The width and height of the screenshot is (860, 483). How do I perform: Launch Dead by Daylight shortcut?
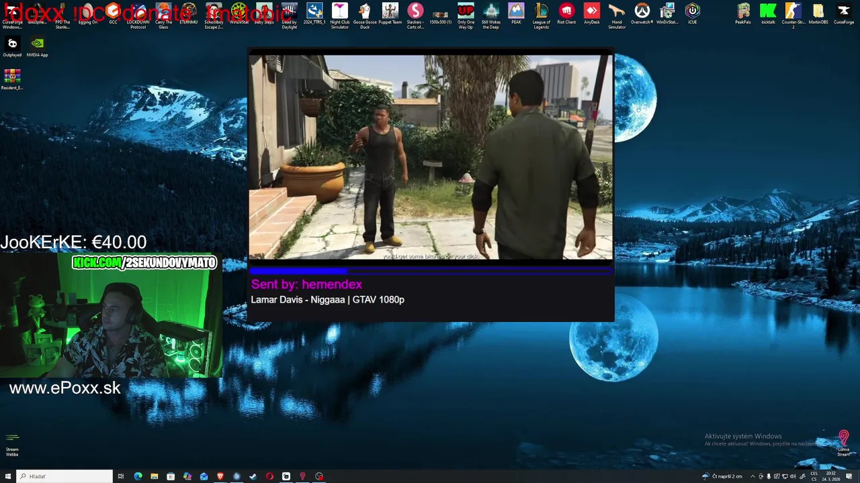[x=290, y=15]
